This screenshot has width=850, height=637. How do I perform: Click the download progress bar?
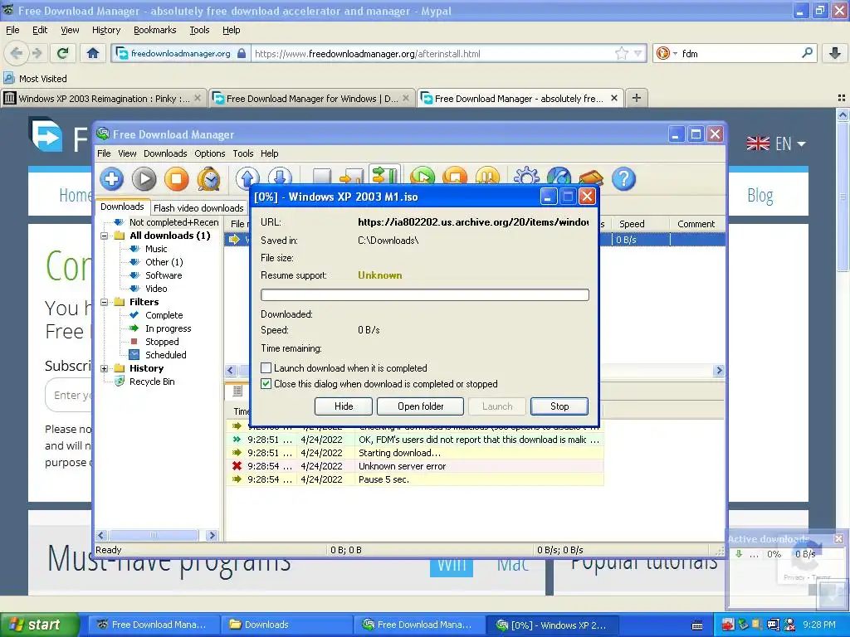424,294
